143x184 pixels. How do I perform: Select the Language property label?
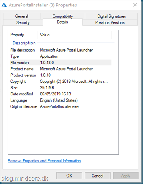tap(19, 100)
